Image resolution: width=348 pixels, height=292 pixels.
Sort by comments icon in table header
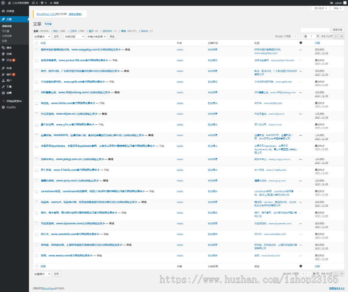[301, 43]
